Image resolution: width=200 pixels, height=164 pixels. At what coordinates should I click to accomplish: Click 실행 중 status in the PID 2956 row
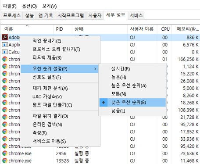(x=82, y=153)
